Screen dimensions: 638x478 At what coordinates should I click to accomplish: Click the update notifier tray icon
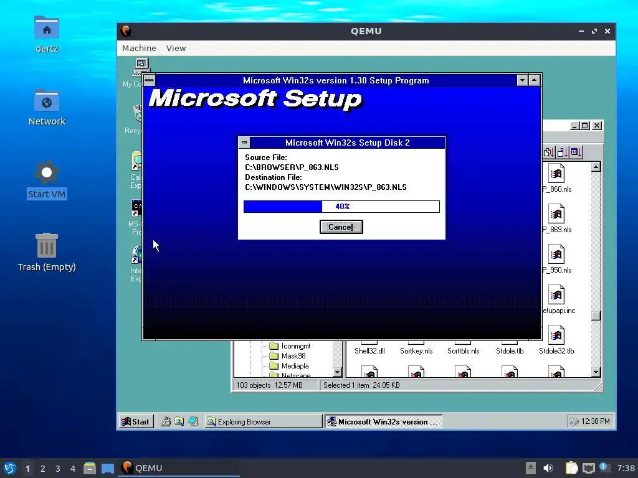(604, 467)
